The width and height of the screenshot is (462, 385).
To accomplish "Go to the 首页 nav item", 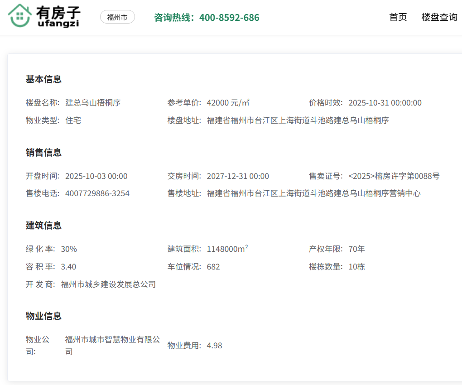I will [398, 17].
